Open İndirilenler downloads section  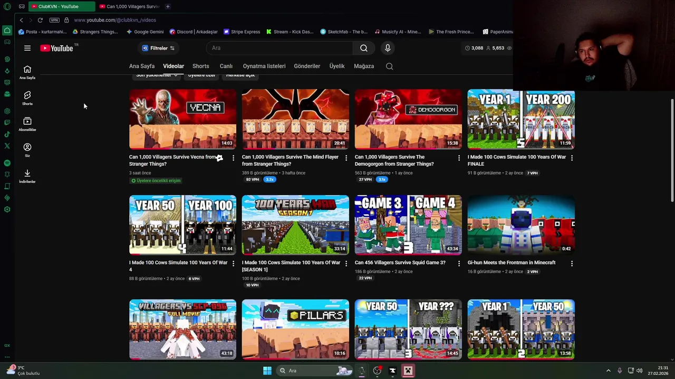tap(27, 176)
